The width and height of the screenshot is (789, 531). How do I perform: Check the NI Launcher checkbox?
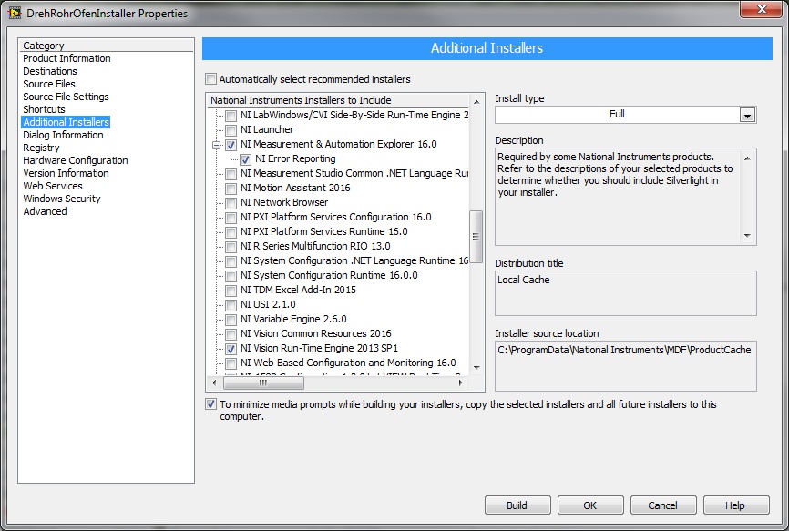(x=231, y=130)
